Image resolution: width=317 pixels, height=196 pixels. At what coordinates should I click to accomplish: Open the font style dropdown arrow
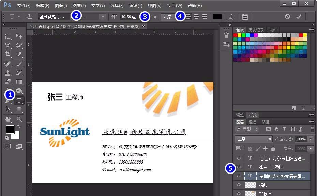click(103, 17)
